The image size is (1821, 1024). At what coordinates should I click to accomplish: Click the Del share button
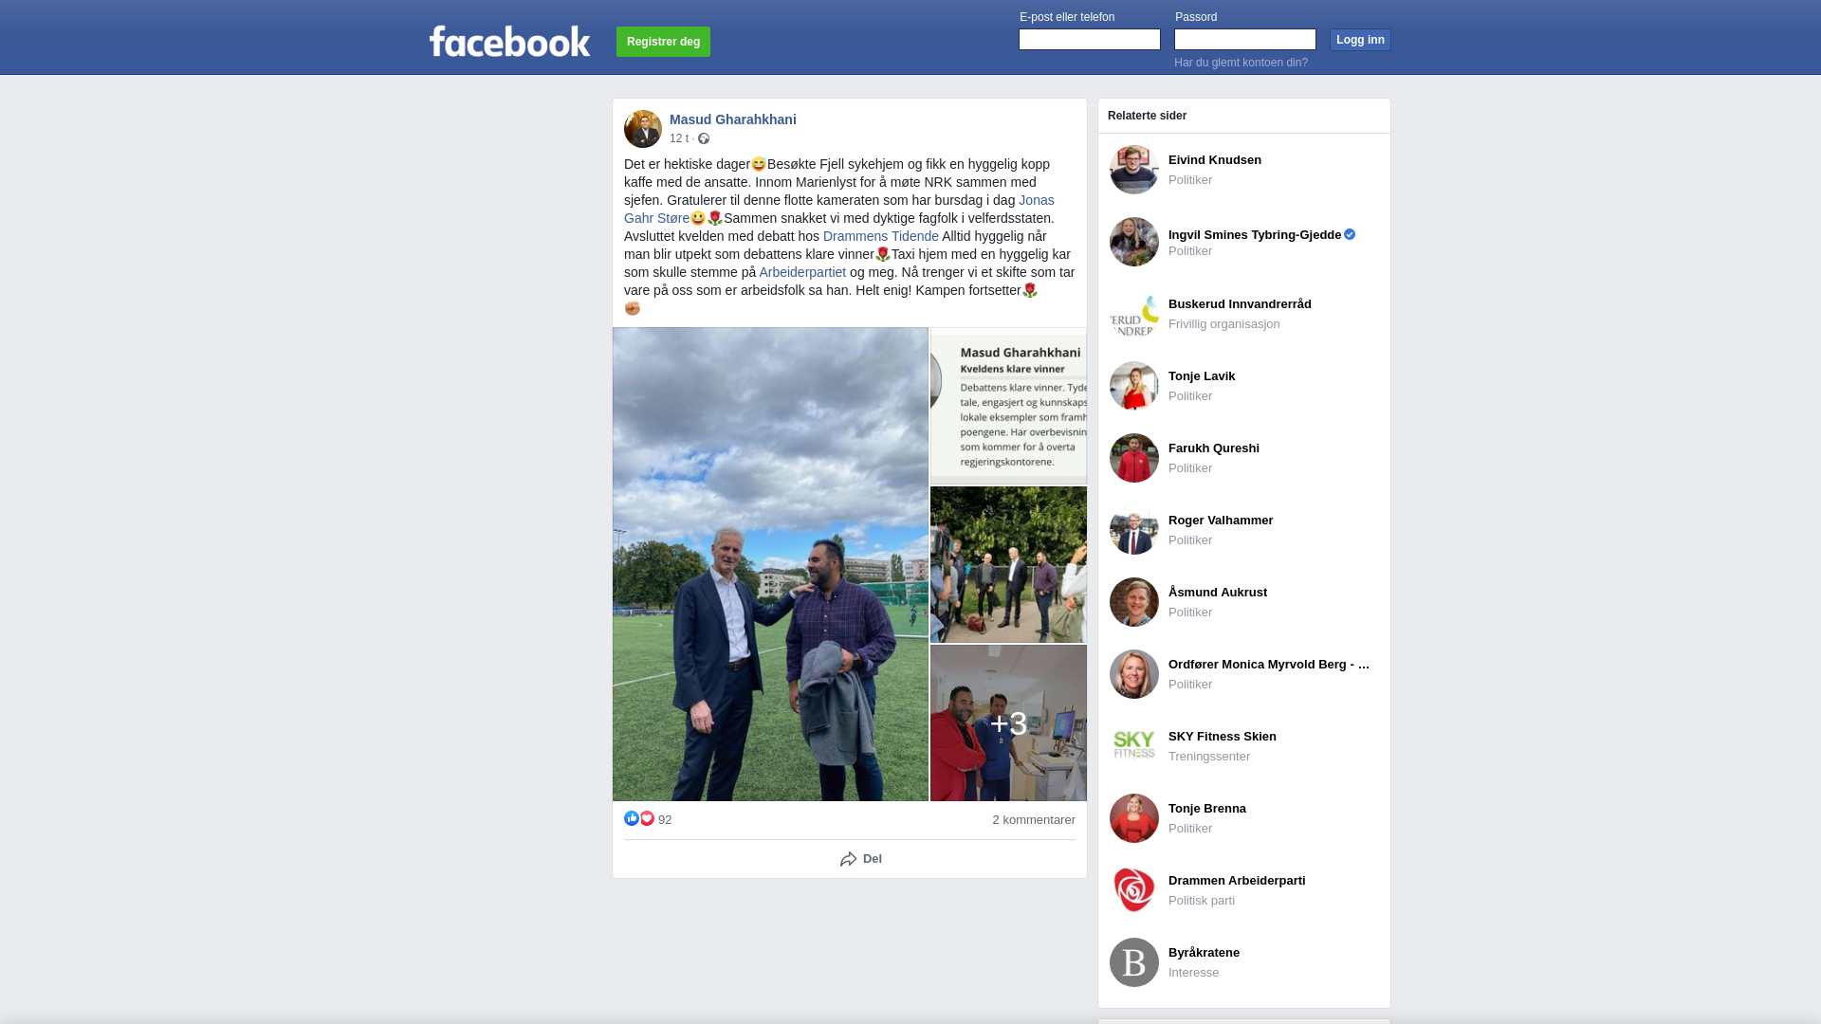(x=861, y=859)
